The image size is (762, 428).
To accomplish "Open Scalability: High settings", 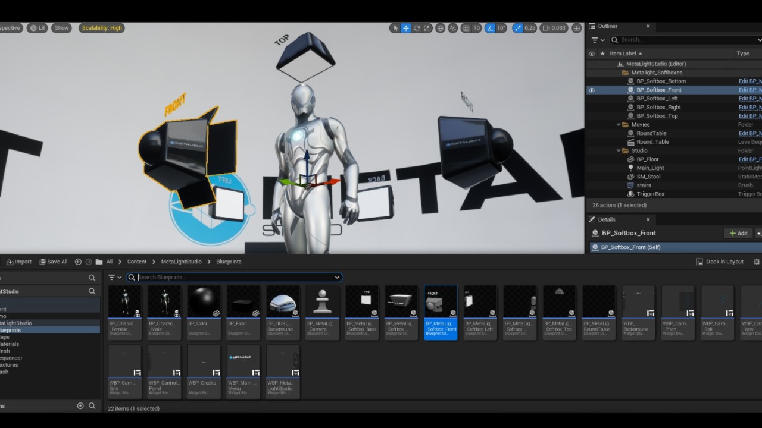I will [102, 28].
